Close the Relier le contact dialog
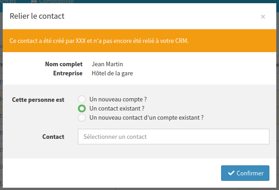 pos(263,17)
